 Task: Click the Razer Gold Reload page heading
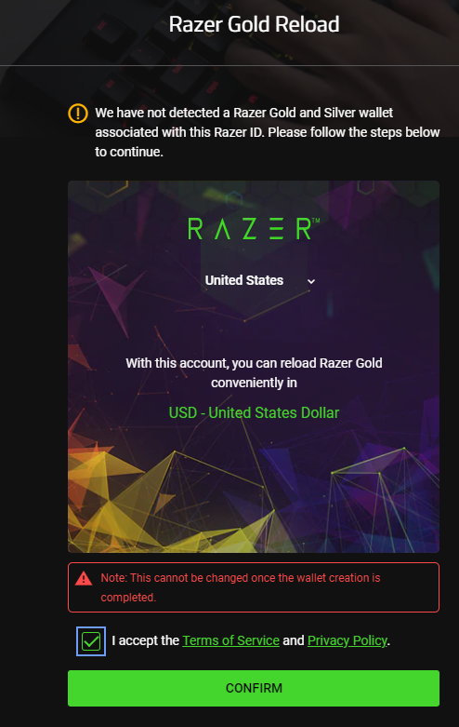254,24
